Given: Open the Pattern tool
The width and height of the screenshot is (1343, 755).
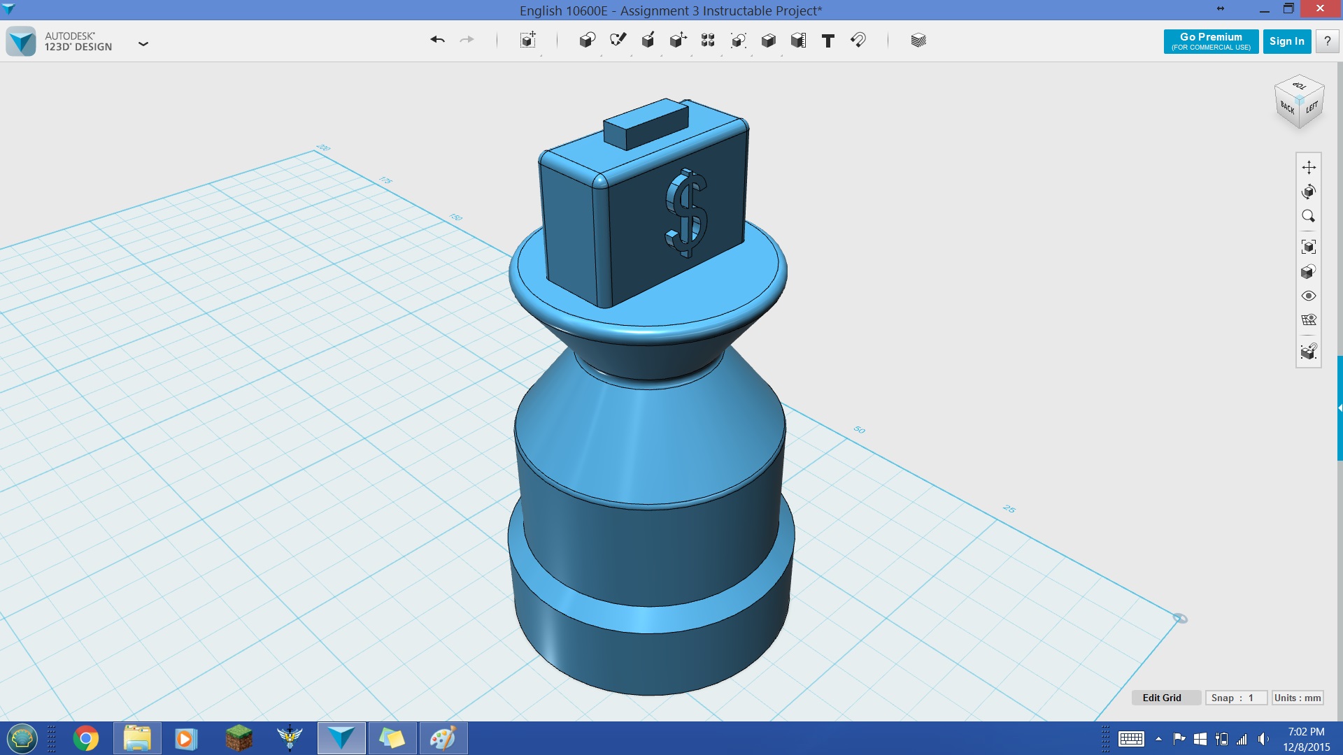Looking at the screenshot, I should 708,40.
